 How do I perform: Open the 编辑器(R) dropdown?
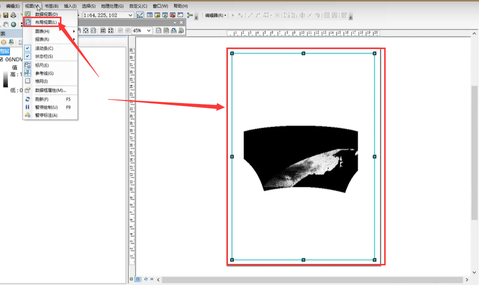click(x=216, y=15)
